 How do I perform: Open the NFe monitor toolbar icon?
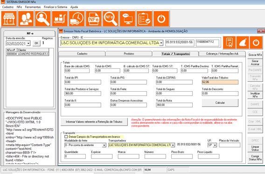pos(127,19)
